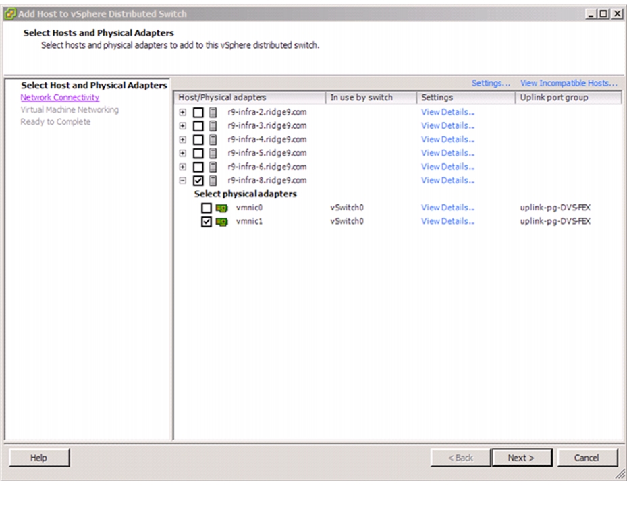Viewport: 627px width, 505px height.
Task: Click the Settings column header
Action: [x=466, y=98]
